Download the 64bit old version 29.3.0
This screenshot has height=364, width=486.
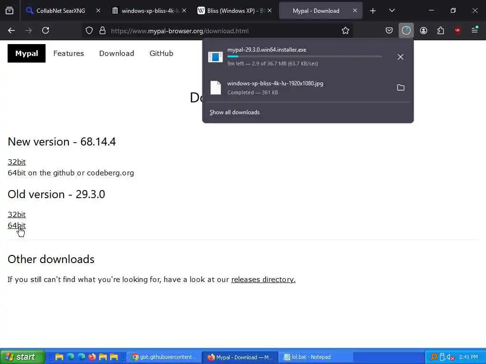17,225
